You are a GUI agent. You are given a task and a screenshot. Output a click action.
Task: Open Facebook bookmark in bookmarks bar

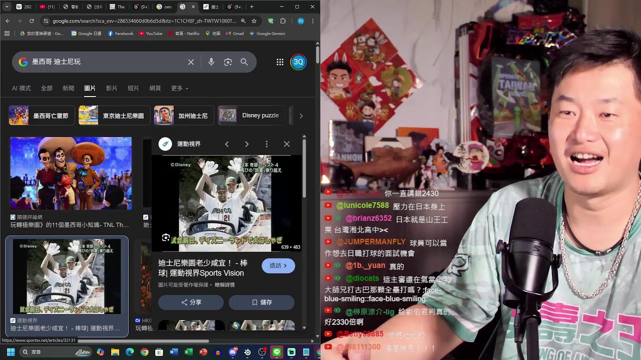coord(121,33)
